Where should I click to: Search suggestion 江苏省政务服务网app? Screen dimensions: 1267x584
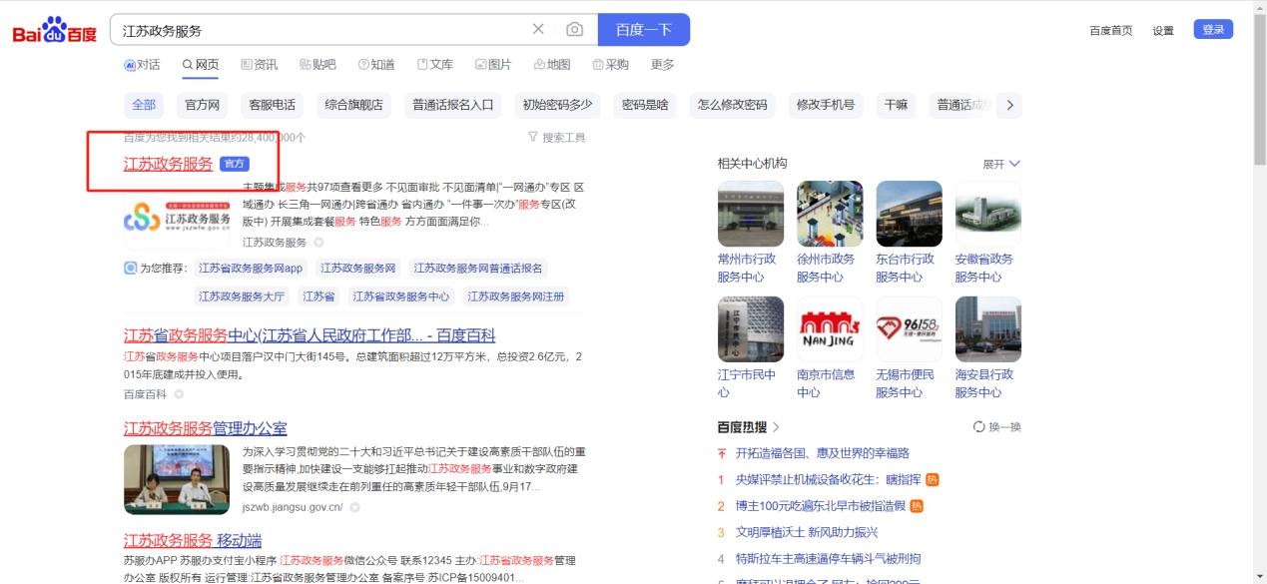pyautogui.click(x=251, y=269)
